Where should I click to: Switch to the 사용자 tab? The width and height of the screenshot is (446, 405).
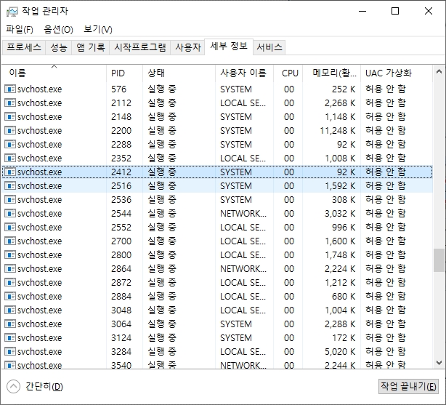coord(187,47)
